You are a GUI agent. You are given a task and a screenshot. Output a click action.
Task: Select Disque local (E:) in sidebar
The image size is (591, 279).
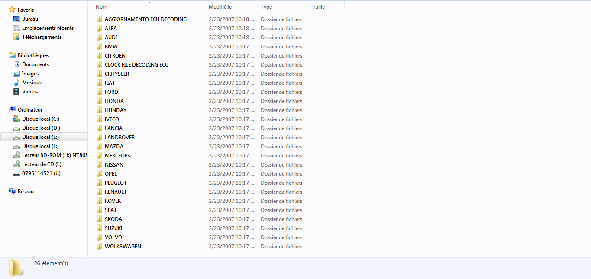tap(43, 137)
